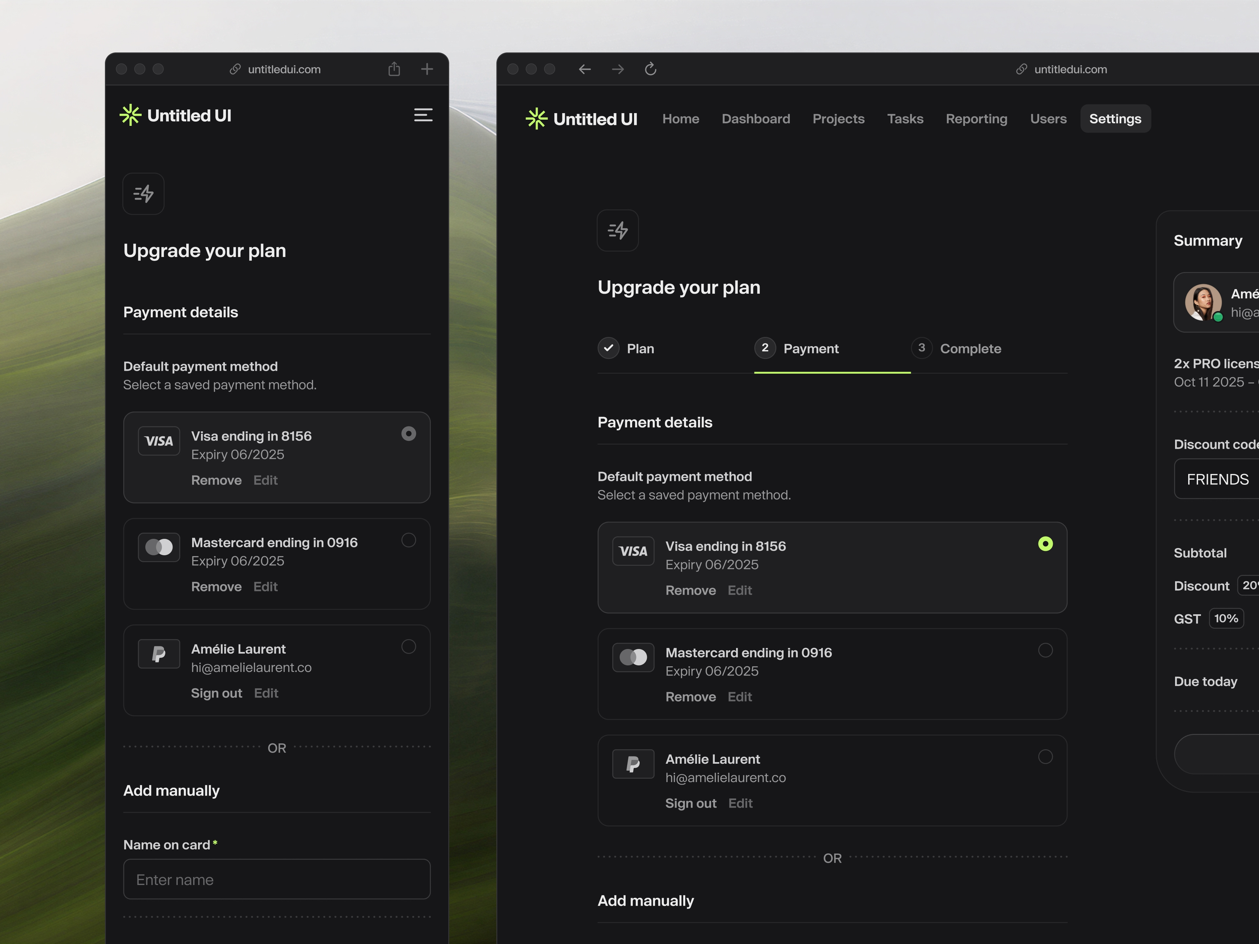
Task: Click the Enter name input field
Action: (x=277, y=879)
